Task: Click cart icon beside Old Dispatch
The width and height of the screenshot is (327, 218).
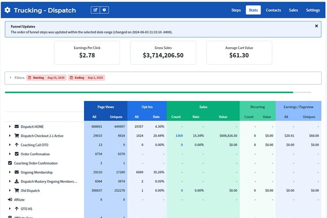Action: pyautogui.click(x=17, y=191)
